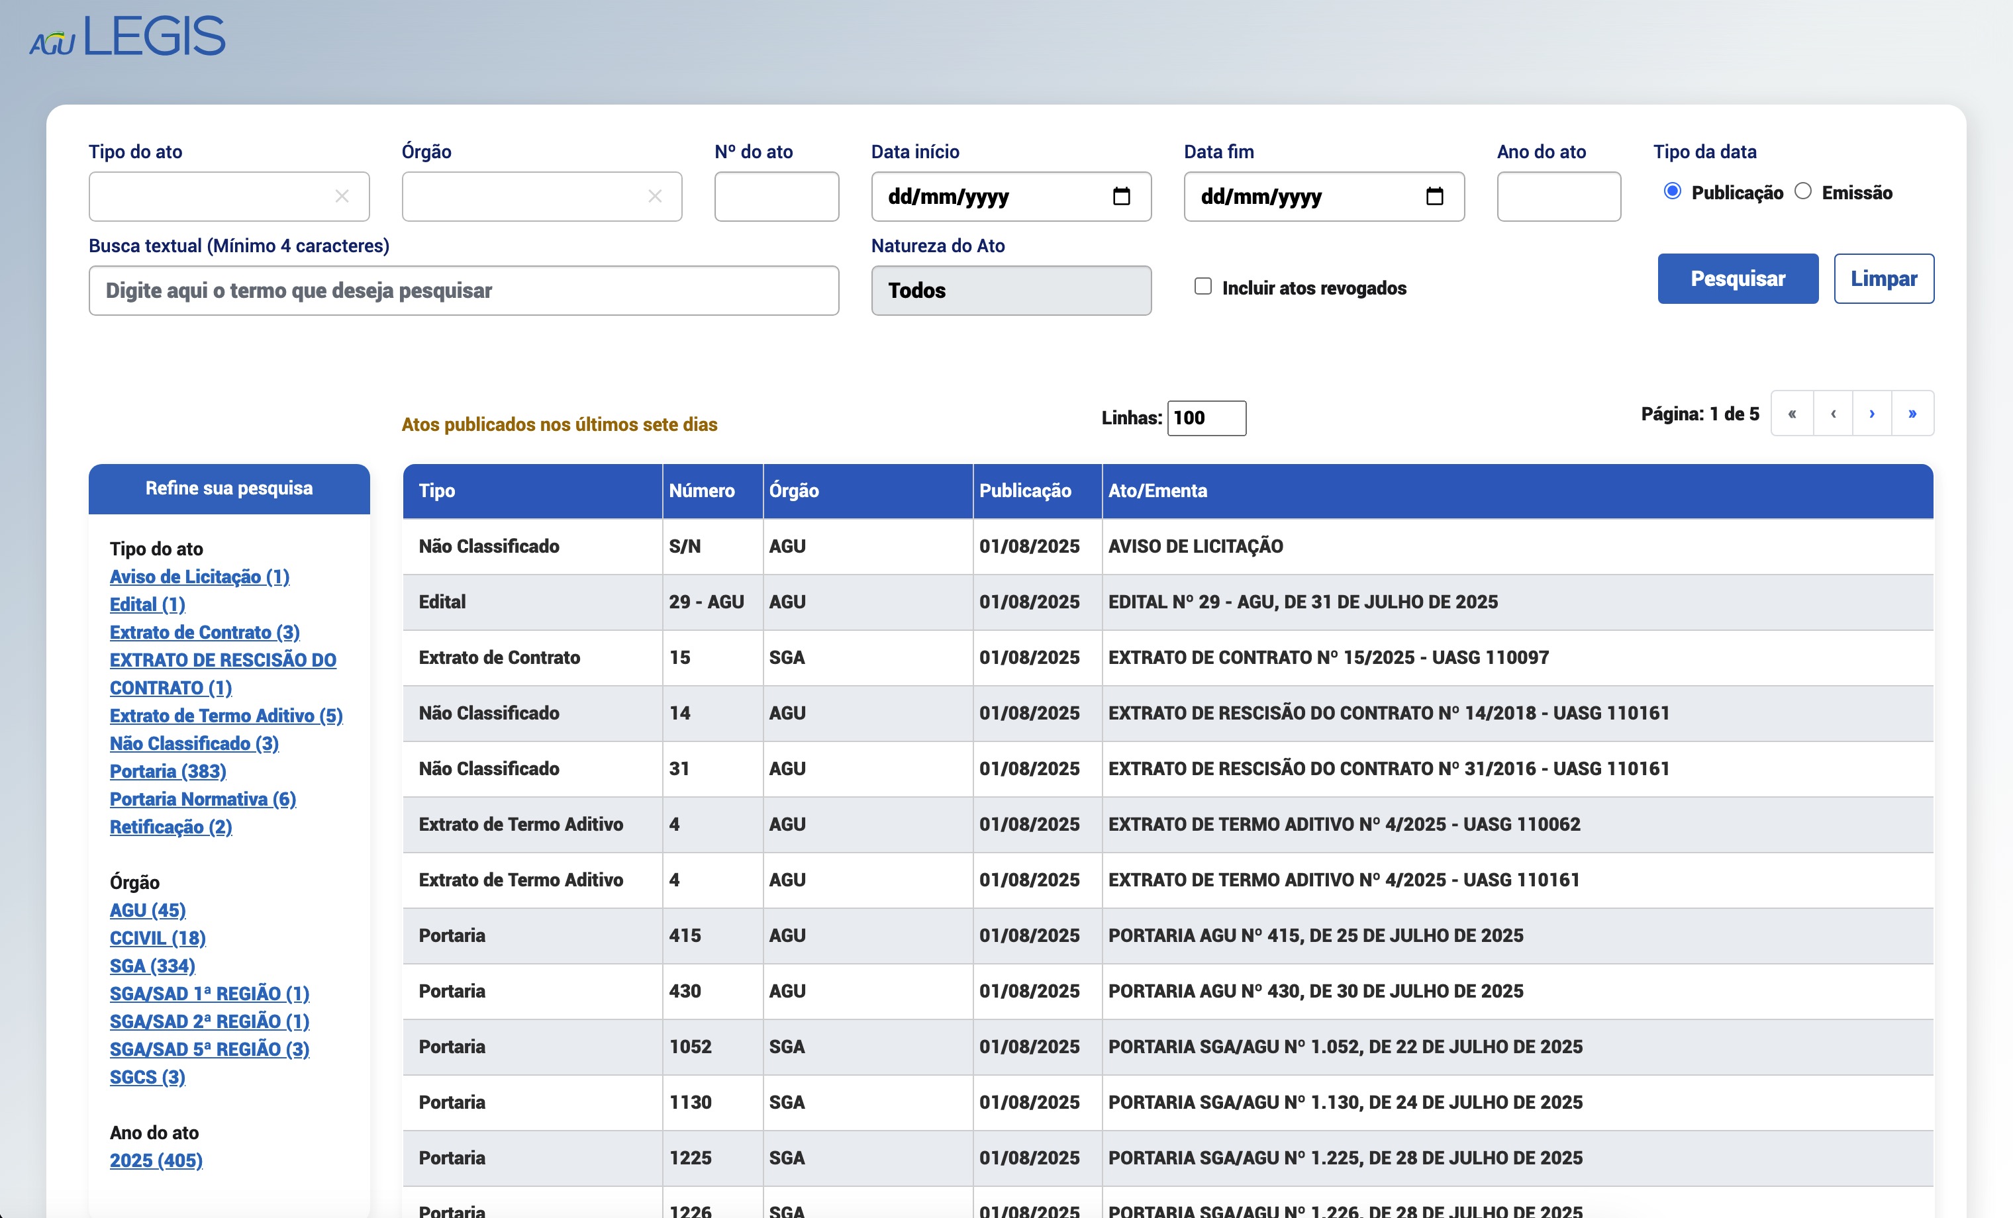The image size is (2013, 1218).
Task: Click the Refine sua pesquisa panel header
Action: [230, 489]
